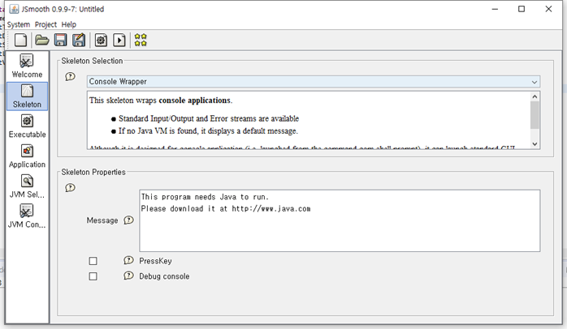567x329 pixels.
Task: Click the Skeleton Selection help icon
Action: 70,76
